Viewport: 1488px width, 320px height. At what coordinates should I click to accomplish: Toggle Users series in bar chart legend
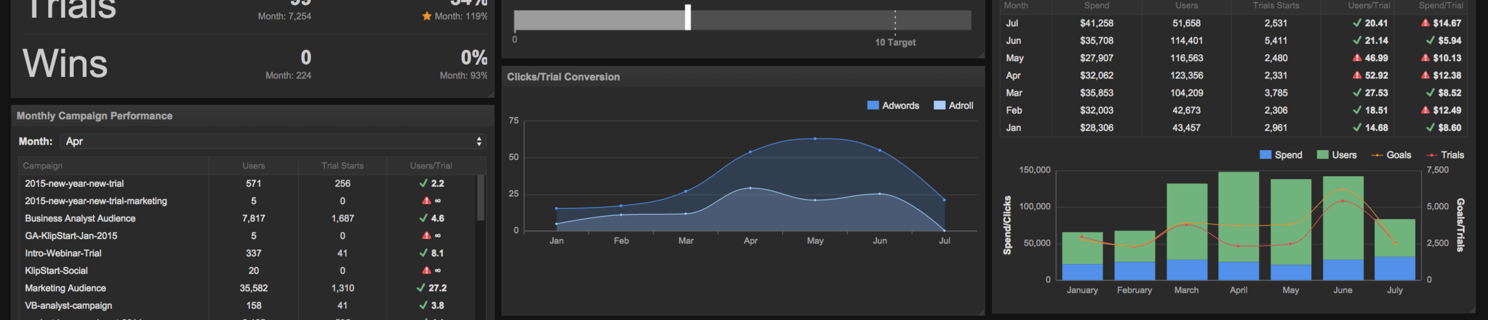(x=1337, y=155)
